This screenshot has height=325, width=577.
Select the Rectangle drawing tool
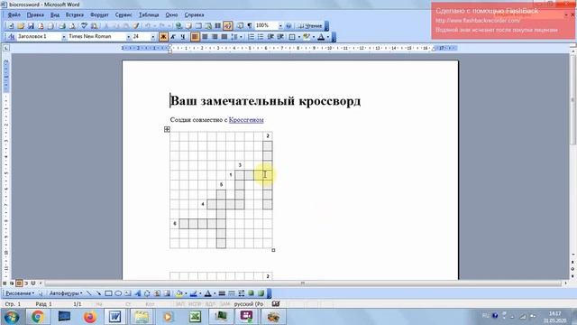[x=108, y=293]
